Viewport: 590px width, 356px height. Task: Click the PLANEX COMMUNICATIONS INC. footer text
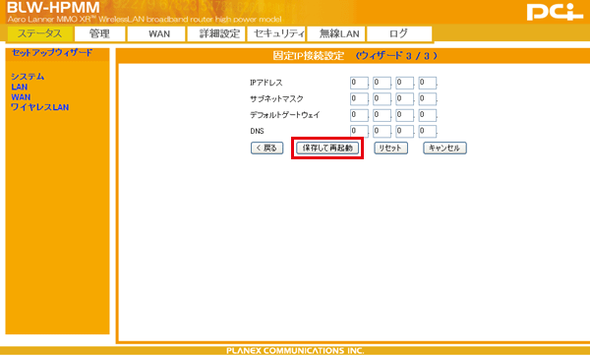tap(295, 351)
